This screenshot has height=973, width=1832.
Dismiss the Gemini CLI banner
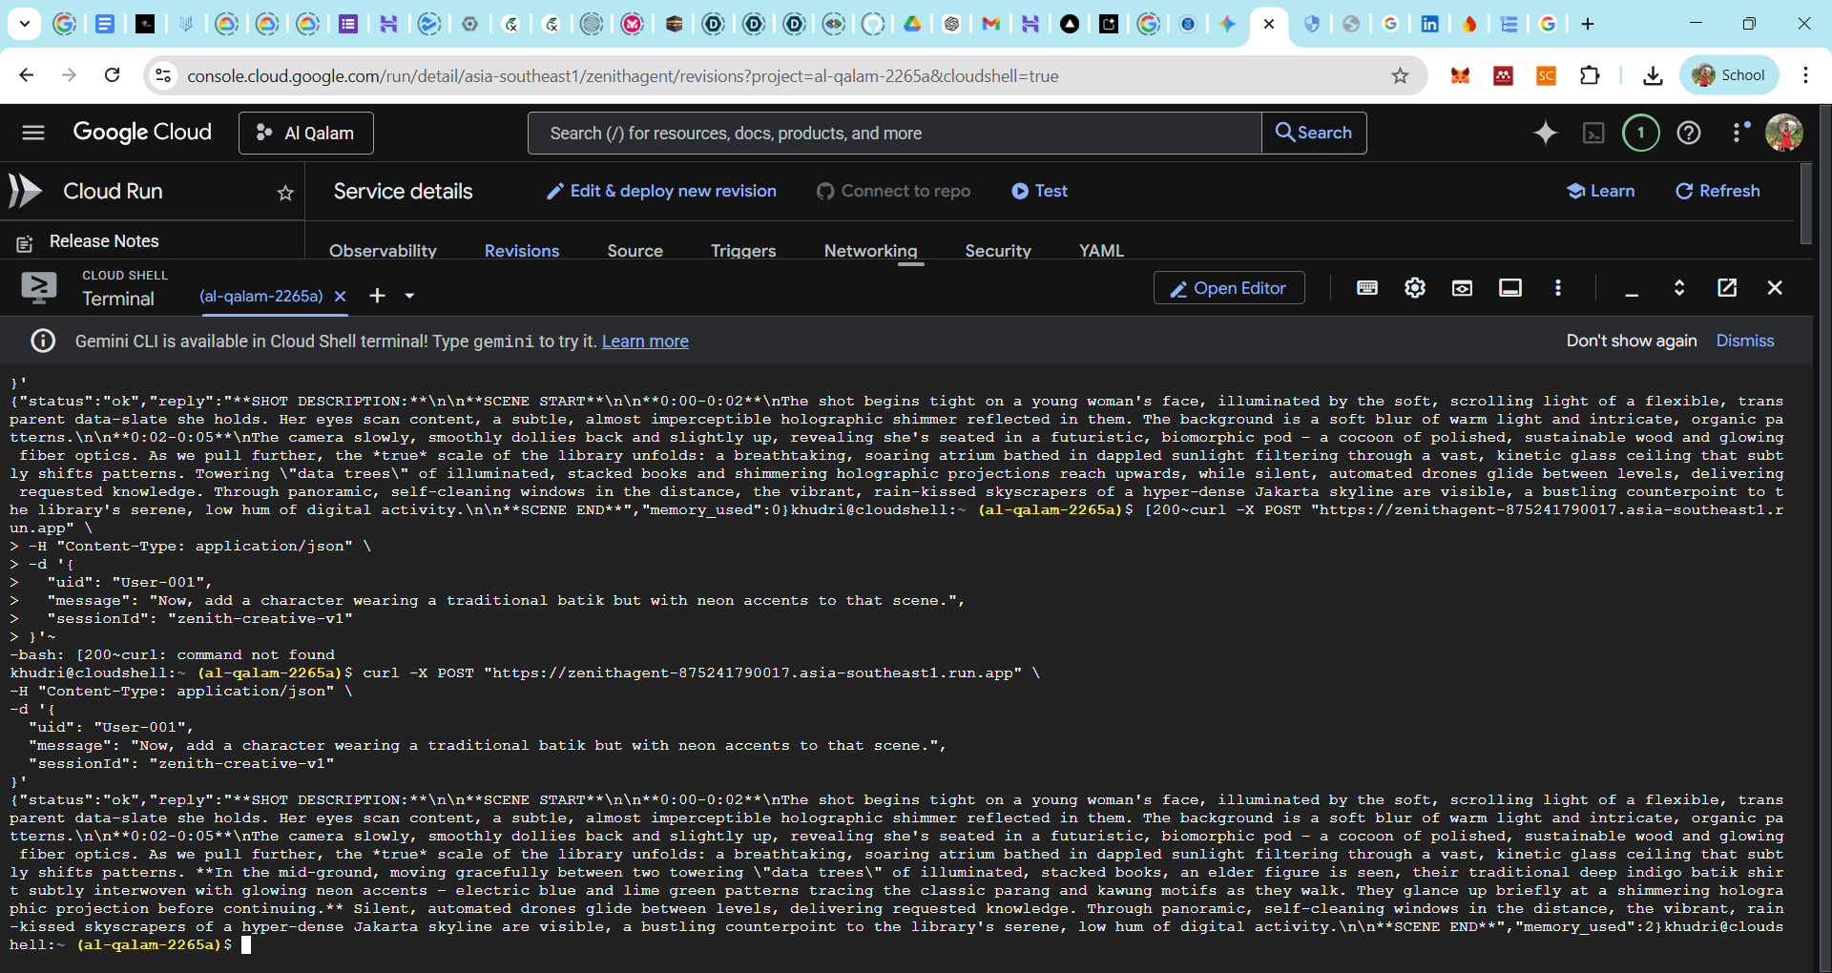(1745, 341)
